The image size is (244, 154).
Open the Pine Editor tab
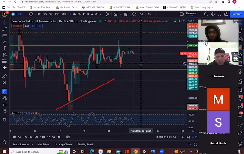click(x=43, y=144)
